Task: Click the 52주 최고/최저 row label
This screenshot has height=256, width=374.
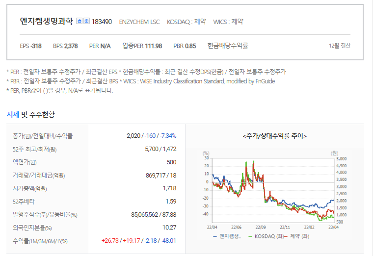Action: coord(34,149)
